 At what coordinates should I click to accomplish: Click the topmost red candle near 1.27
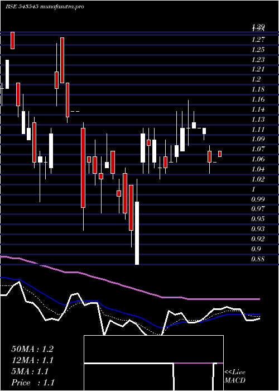pyautogui.click(x=12, y=40)
